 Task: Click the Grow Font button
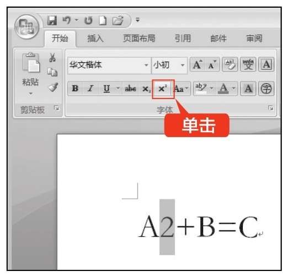point(197,64)
